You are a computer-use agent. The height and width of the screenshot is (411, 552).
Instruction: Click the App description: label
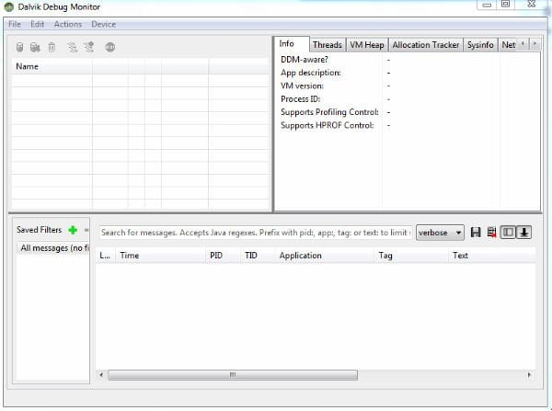click(x=311, y=73)
